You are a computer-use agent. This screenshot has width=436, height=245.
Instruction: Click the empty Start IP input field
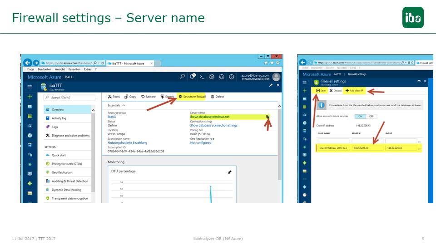[x=367, y=141]
